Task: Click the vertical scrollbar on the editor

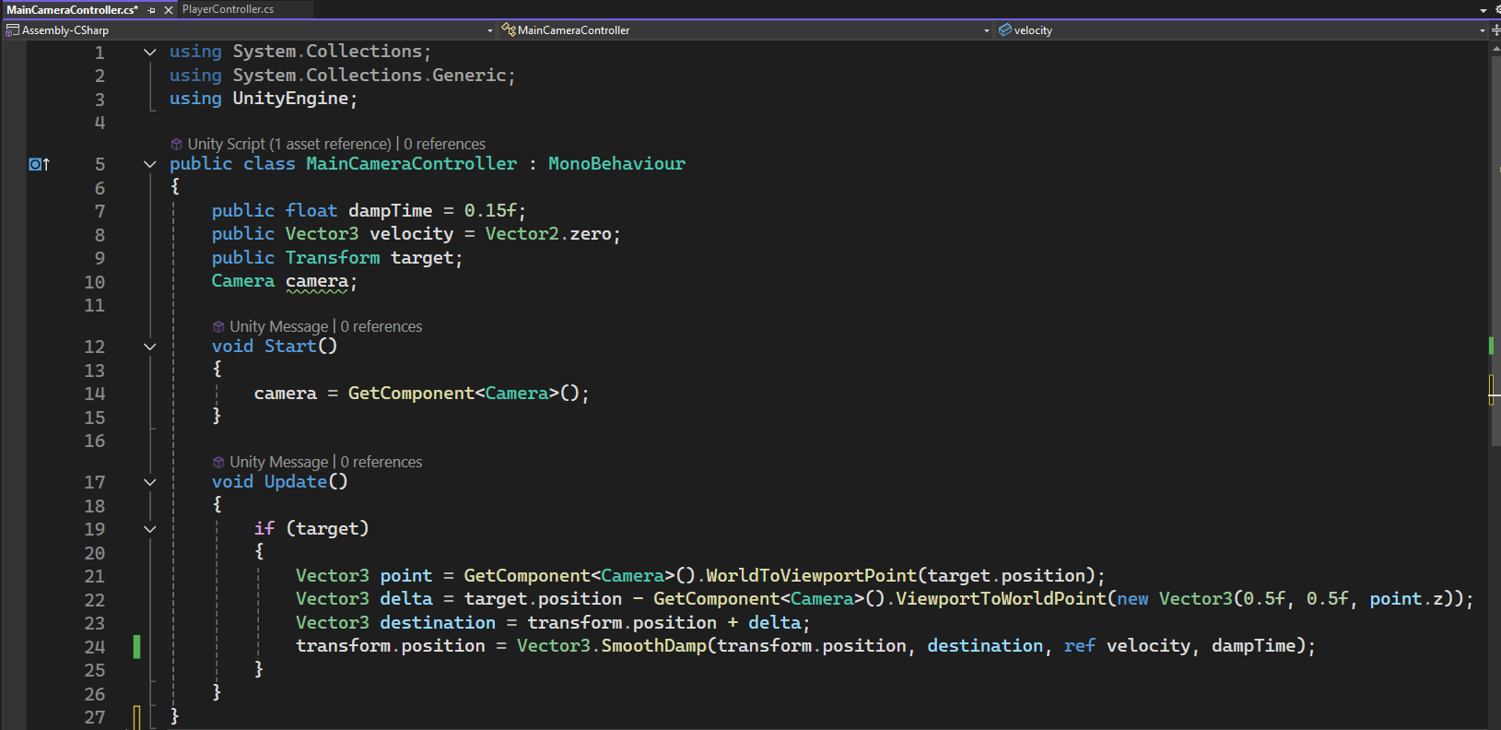Action: tap(1495, 277)
